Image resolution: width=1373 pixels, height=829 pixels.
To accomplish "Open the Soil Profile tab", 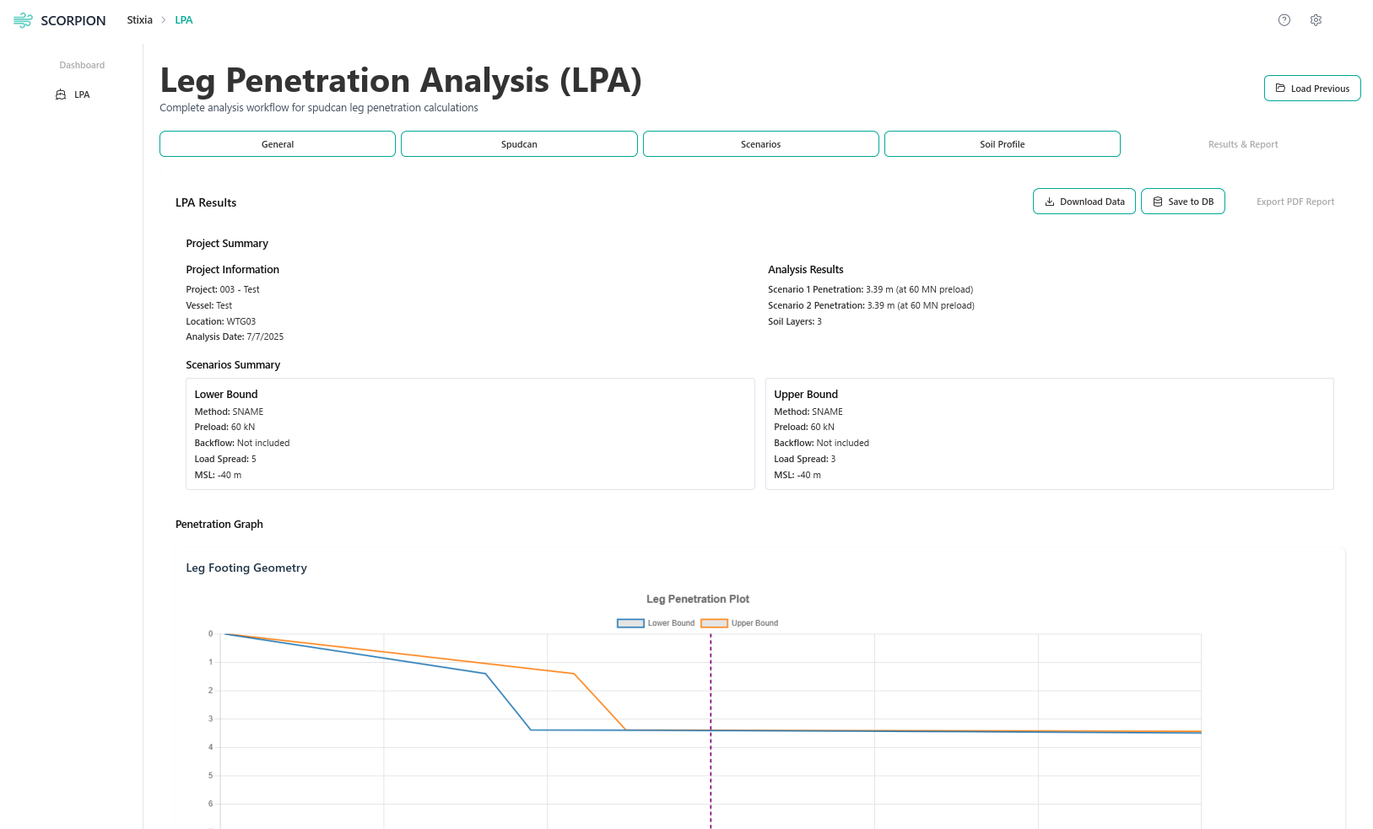I will pos(1002,144).
